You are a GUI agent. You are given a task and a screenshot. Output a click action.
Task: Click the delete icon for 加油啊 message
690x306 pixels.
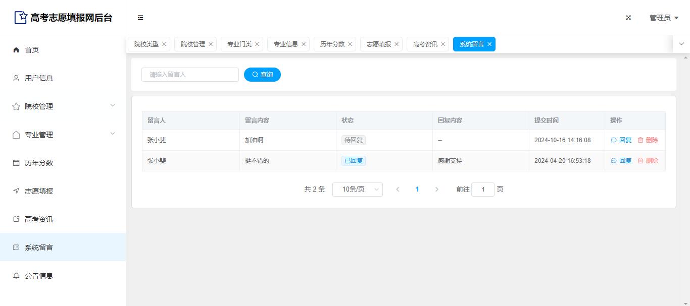[x=640, y=140]
